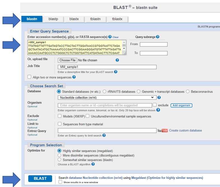Select Highly similar sequences (megablast)
This screenshot has width=220, height=187.
click(x=60, y=151)
